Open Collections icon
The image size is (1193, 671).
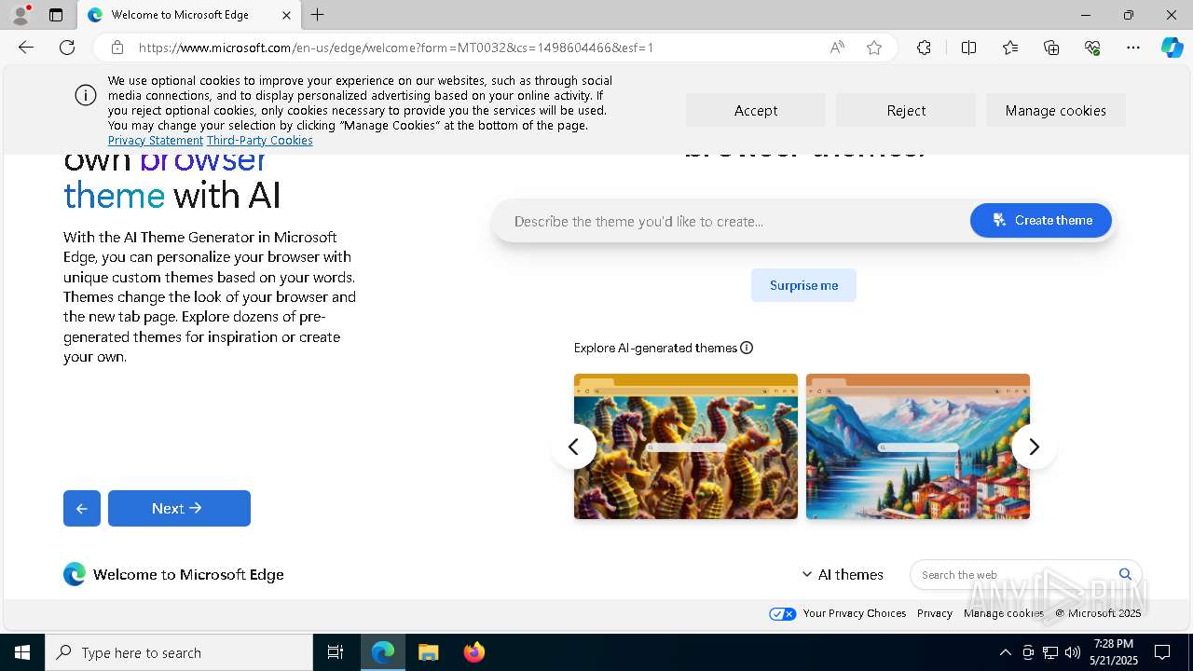(x=1051, y=48)
